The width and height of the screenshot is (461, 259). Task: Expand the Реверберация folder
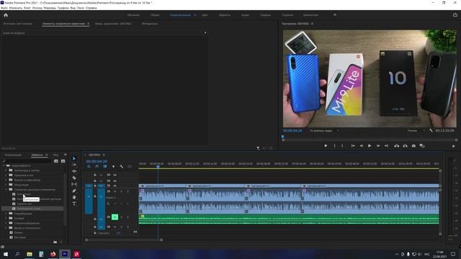(x=6, y=214)
